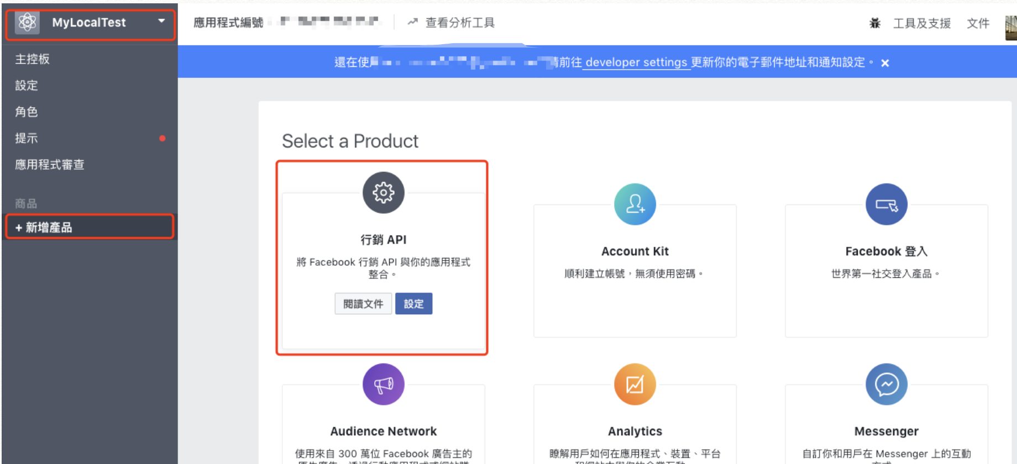Click the 查看分析工具 link

[x=460, y=23]
